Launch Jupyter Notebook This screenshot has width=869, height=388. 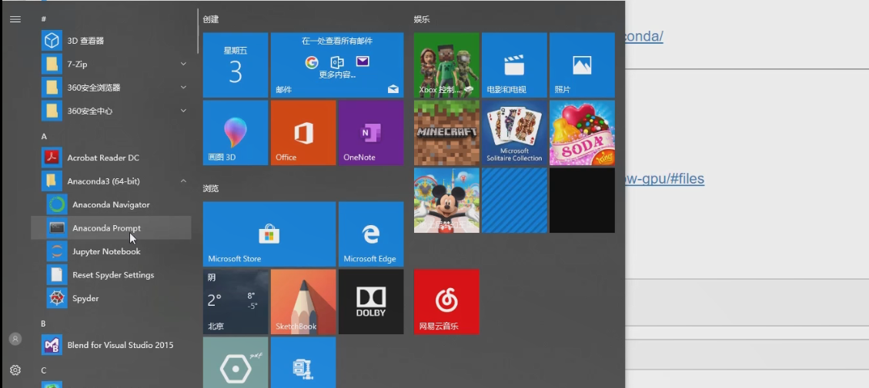[x=111, y=251]
